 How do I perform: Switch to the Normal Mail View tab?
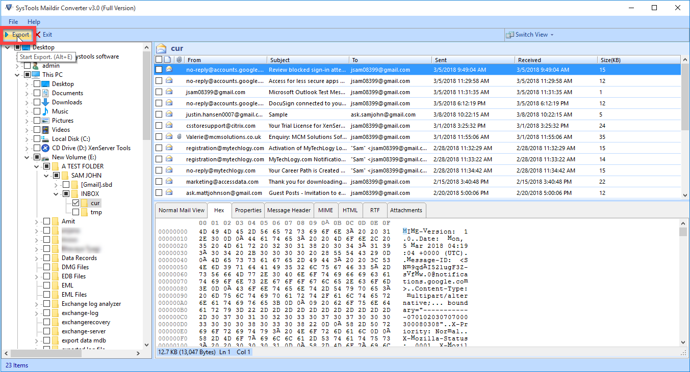pos(182,210)
